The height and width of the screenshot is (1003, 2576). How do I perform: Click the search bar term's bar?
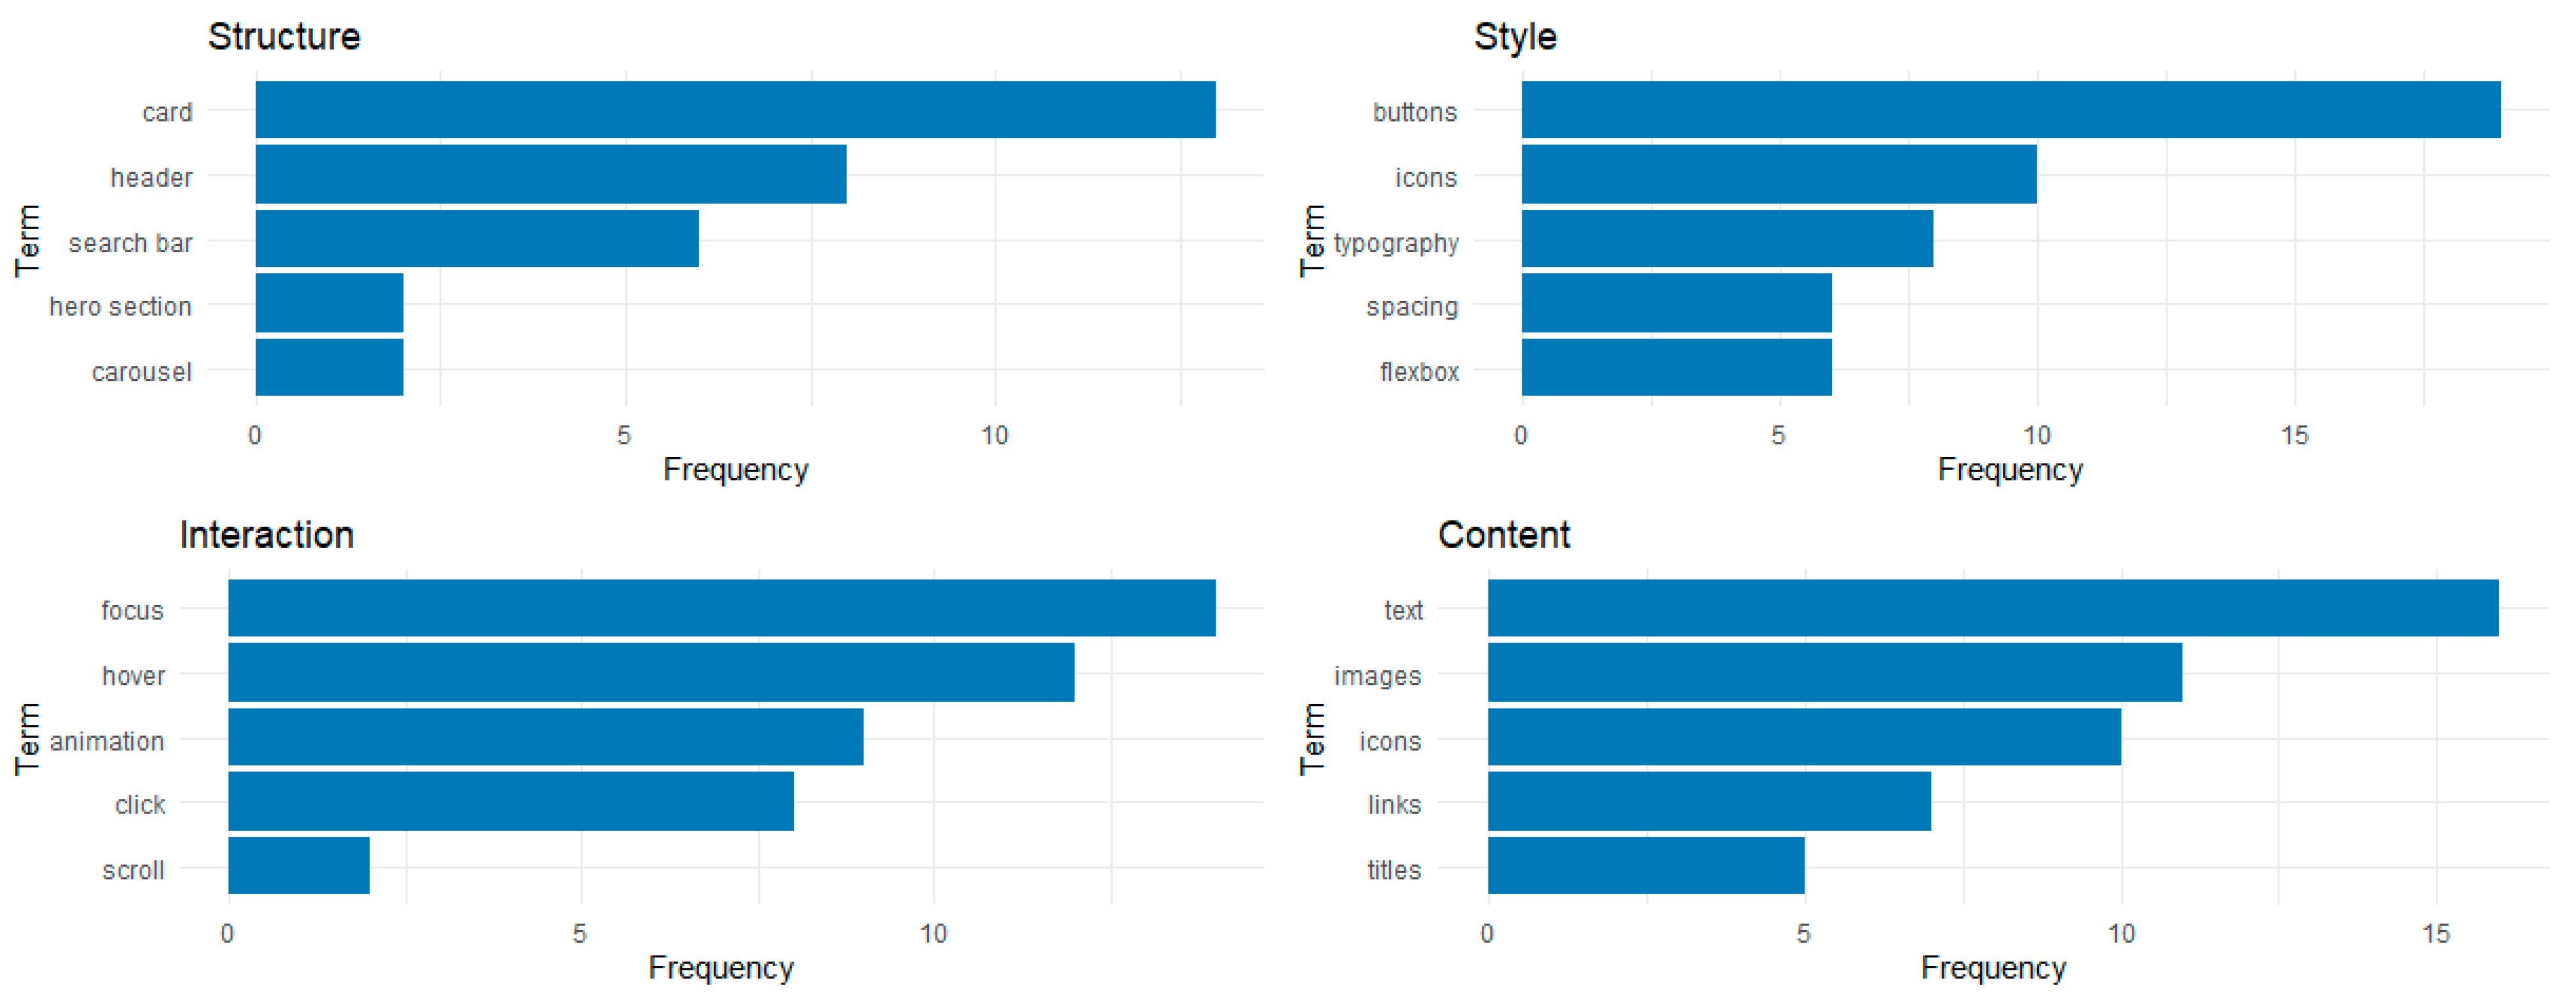click(477, 239)
